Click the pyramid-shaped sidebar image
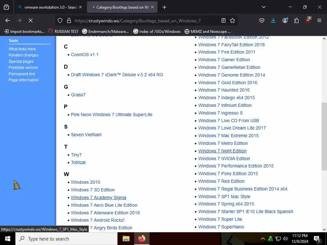Image resolution: width=327 pixels, height=245 pixels. [x=17, y=185]
